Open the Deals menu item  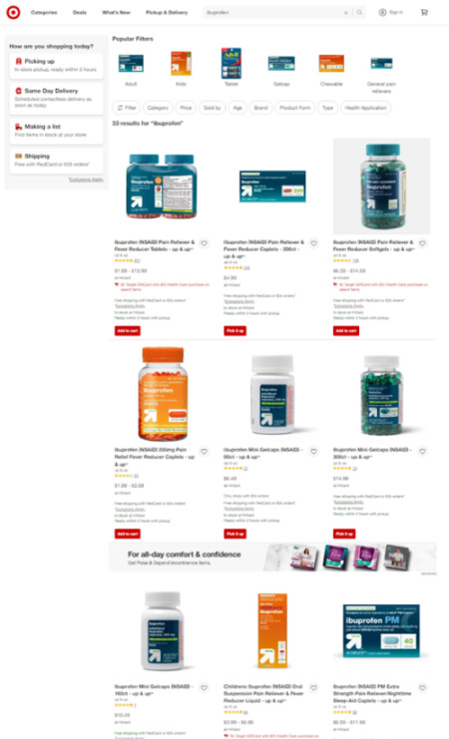pyautogui.click(x=80, y=12)
